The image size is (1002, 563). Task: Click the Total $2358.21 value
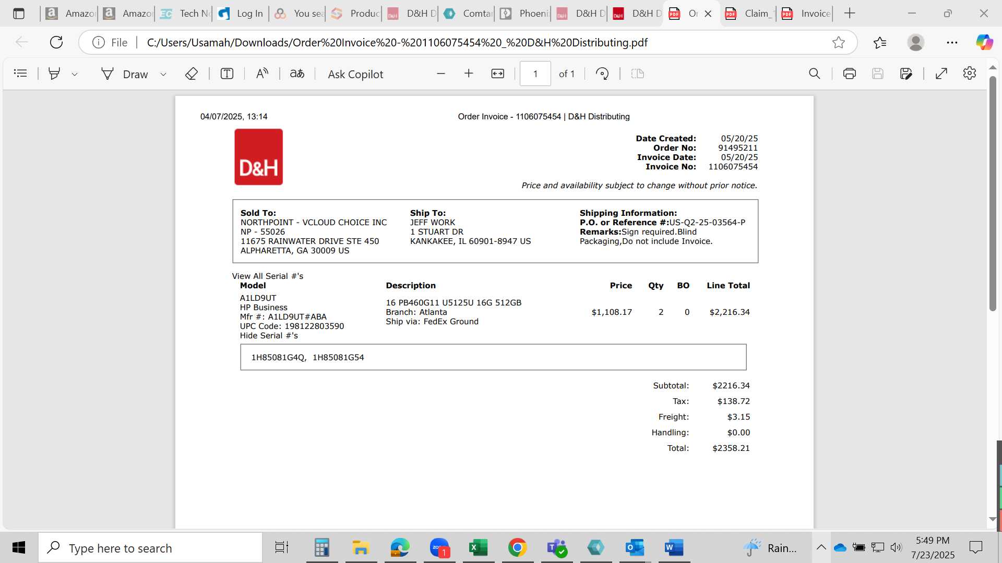(x=731, y=448)
